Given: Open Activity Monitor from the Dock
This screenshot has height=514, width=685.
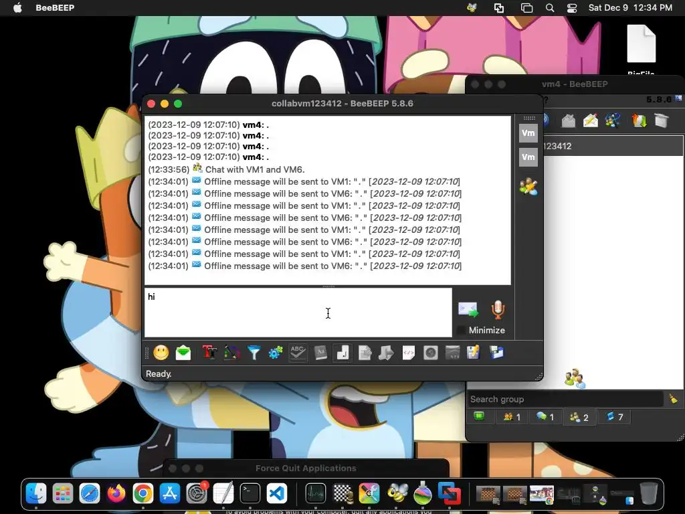Looking at the screenshot, I should click(316, 493).
